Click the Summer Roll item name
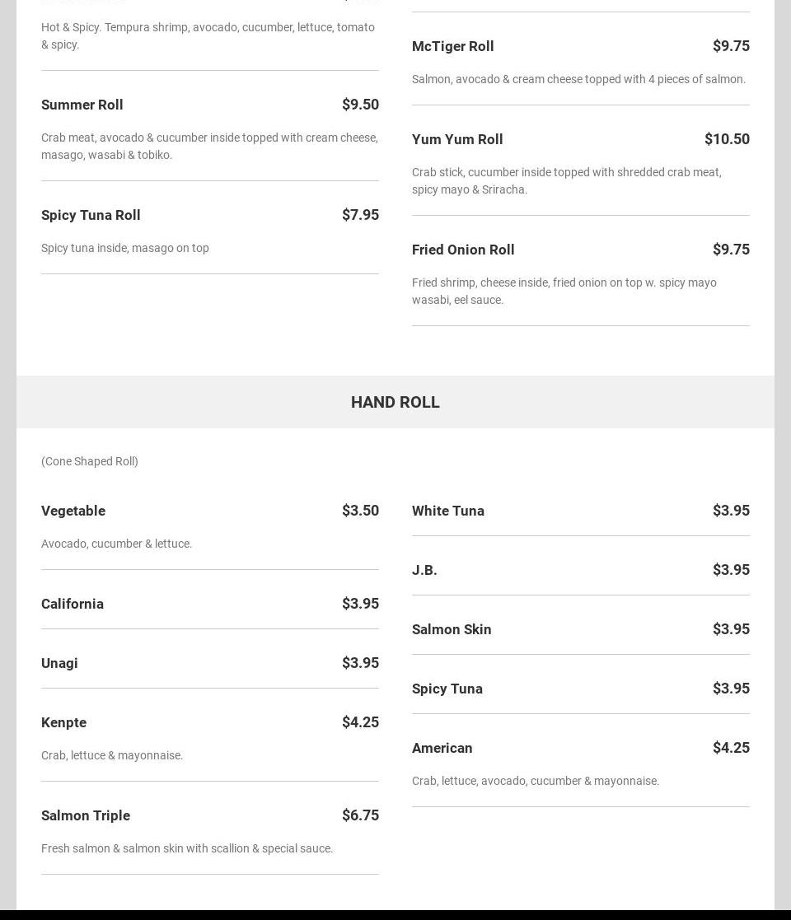 (x=82, y=105)
